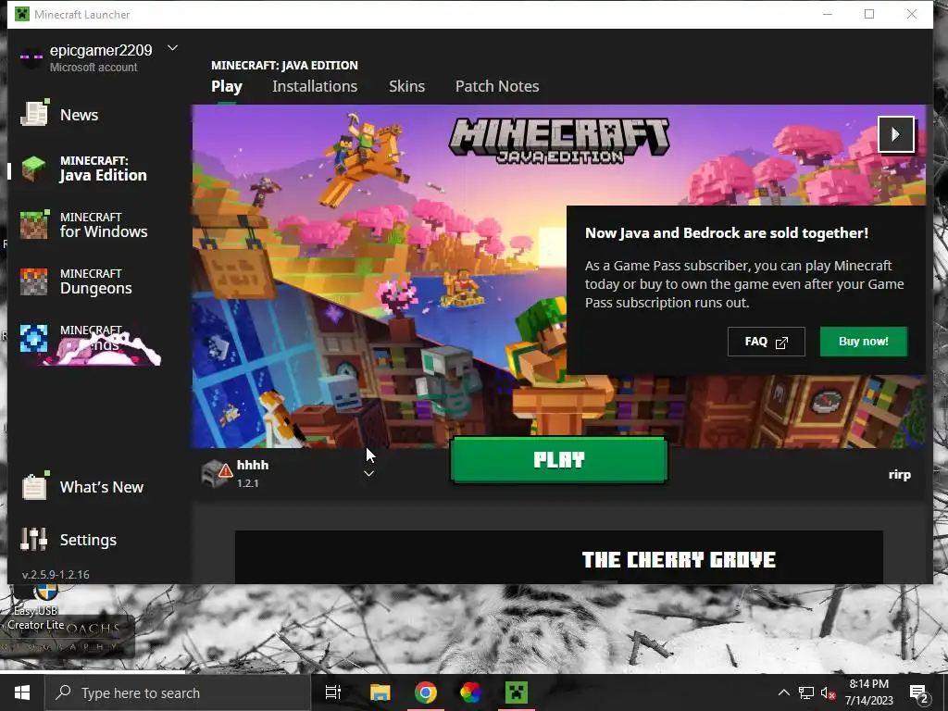Click the taskbar clock showing 8:14 PM
Image resolution: width=948 pixels, height=711 pixels.
pos(868,692)
